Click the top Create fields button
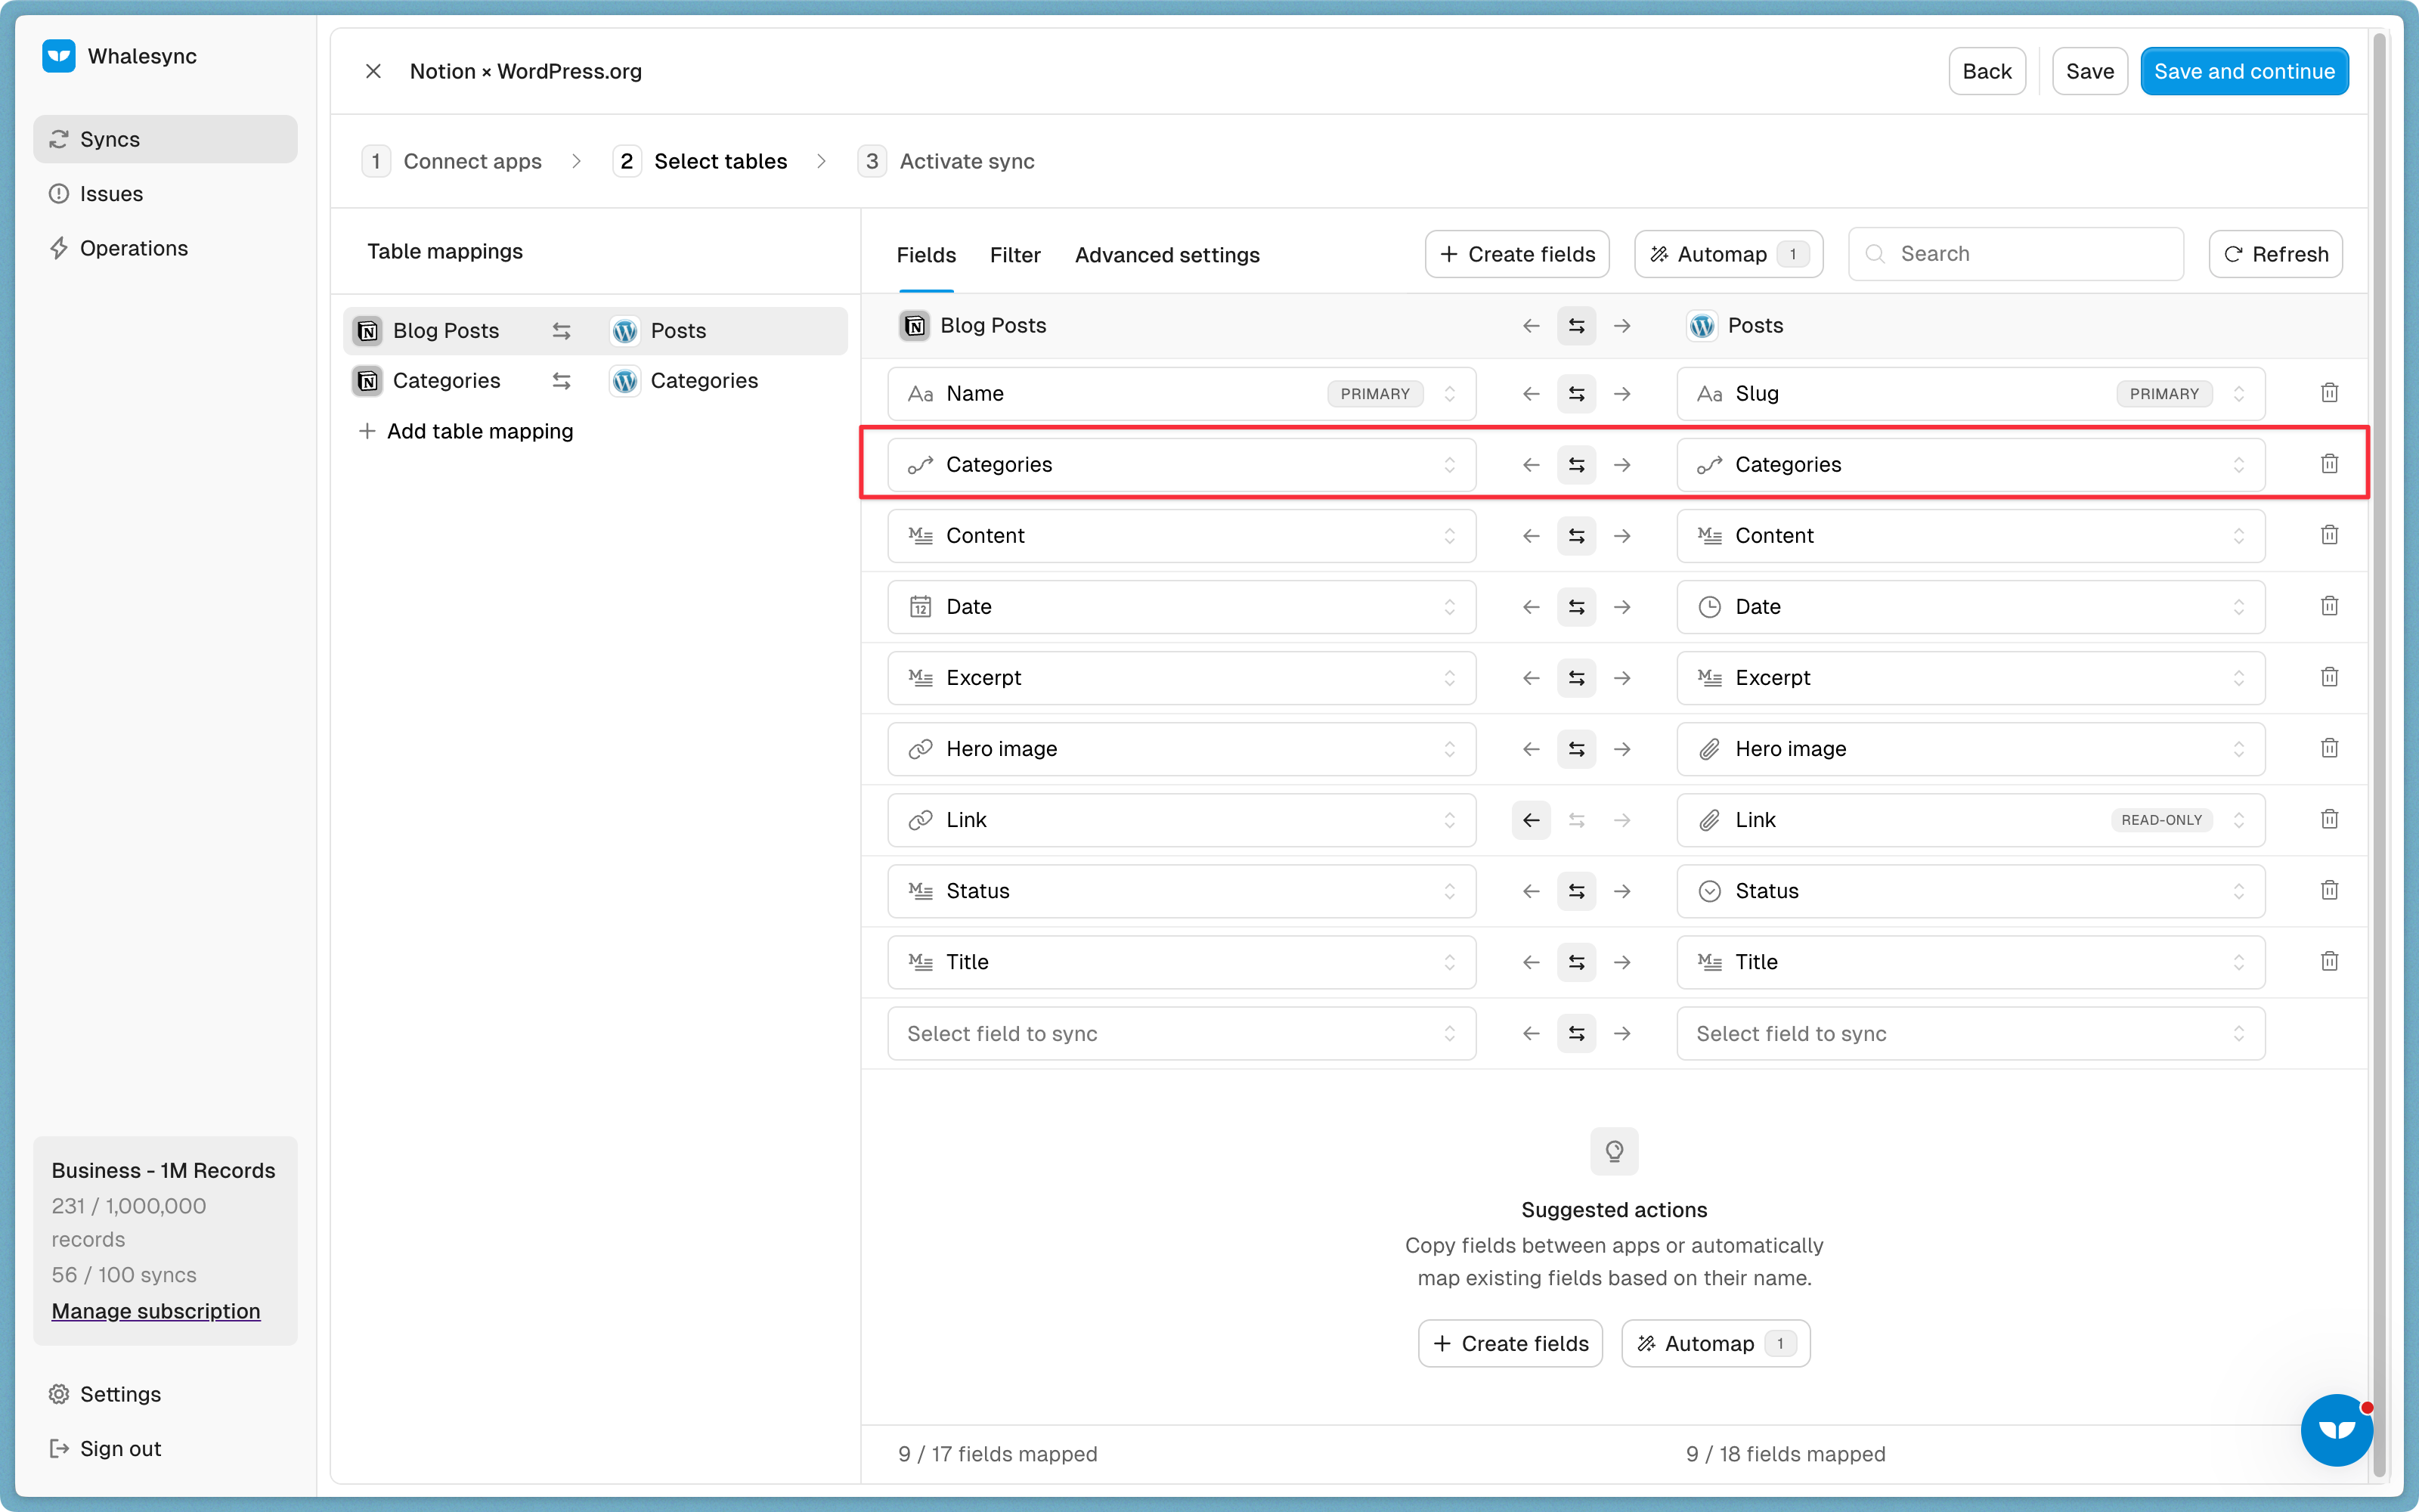The image size is (2419, 1512). tap(1516, 254)
